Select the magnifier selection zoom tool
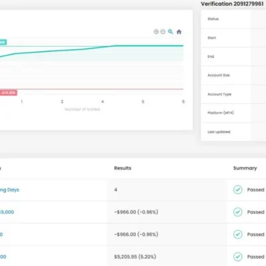The image size is (266, 266). pos(170,32)
